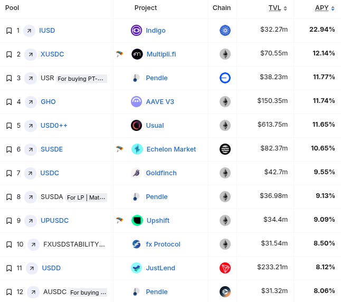Open the IUSD pool link
341x302 pixels.
coord(47,31)
